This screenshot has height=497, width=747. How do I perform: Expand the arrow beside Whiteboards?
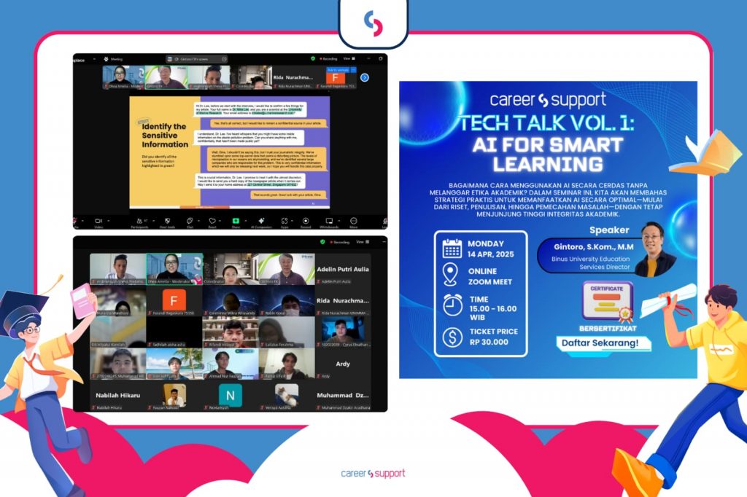(x=339, y=221)
